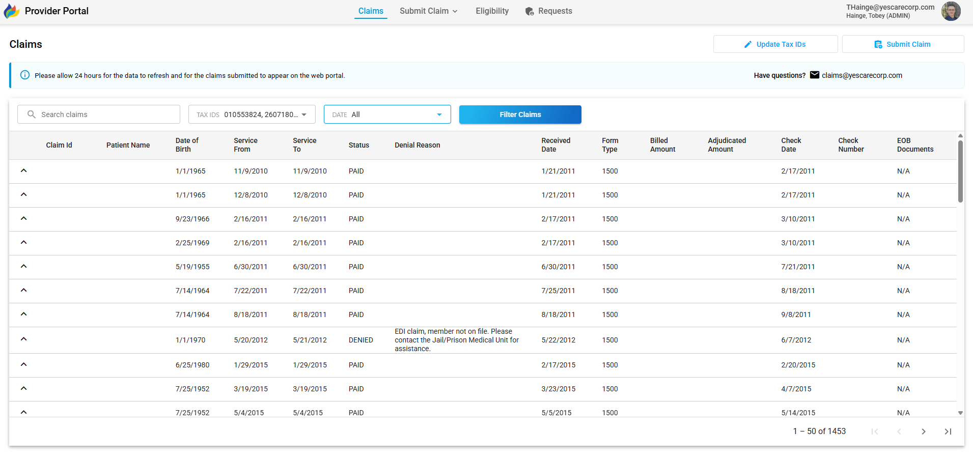Collapse the DENIED claim row
Image resolution: width=973 pixels, height=459 pixels.
[x=23, y=339]
